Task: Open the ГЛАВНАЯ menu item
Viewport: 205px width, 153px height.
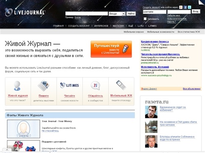Action: pyautogui.click(x=58, y=26)
